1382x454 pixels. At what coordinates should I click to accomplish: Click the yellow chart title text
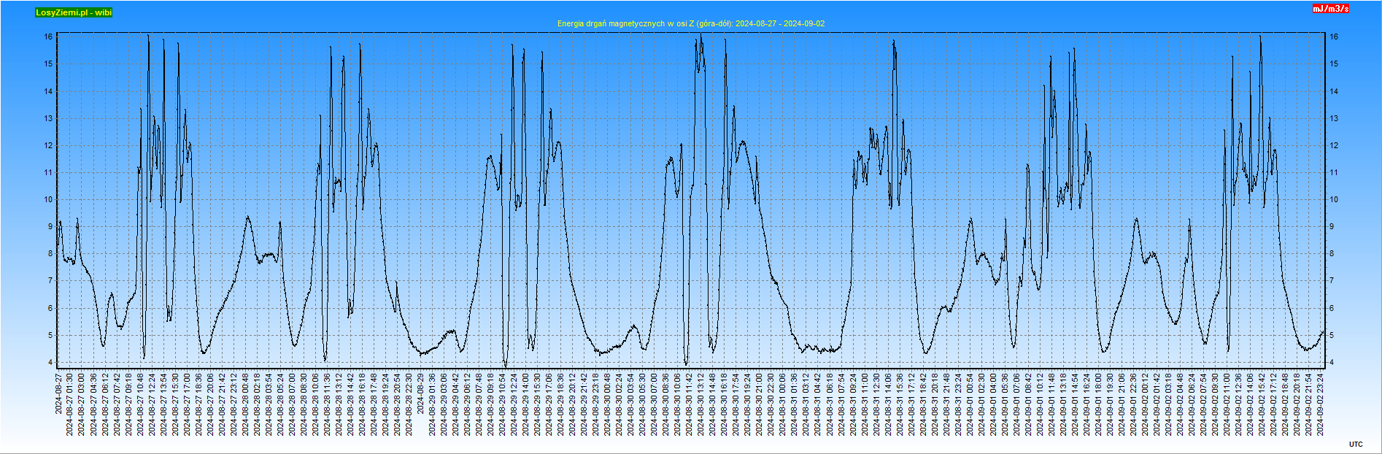(x=690, y=23)
